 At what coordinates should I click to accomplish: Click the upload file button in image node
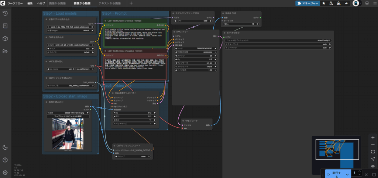pyautogui.click(x=68, y=116)
